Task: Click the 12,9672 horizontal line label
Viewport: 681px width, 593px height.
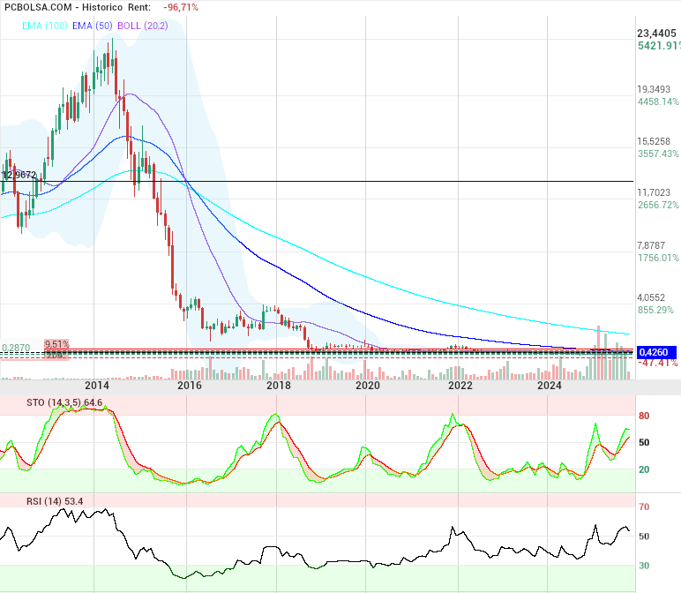Action: [x=19, y=175]
